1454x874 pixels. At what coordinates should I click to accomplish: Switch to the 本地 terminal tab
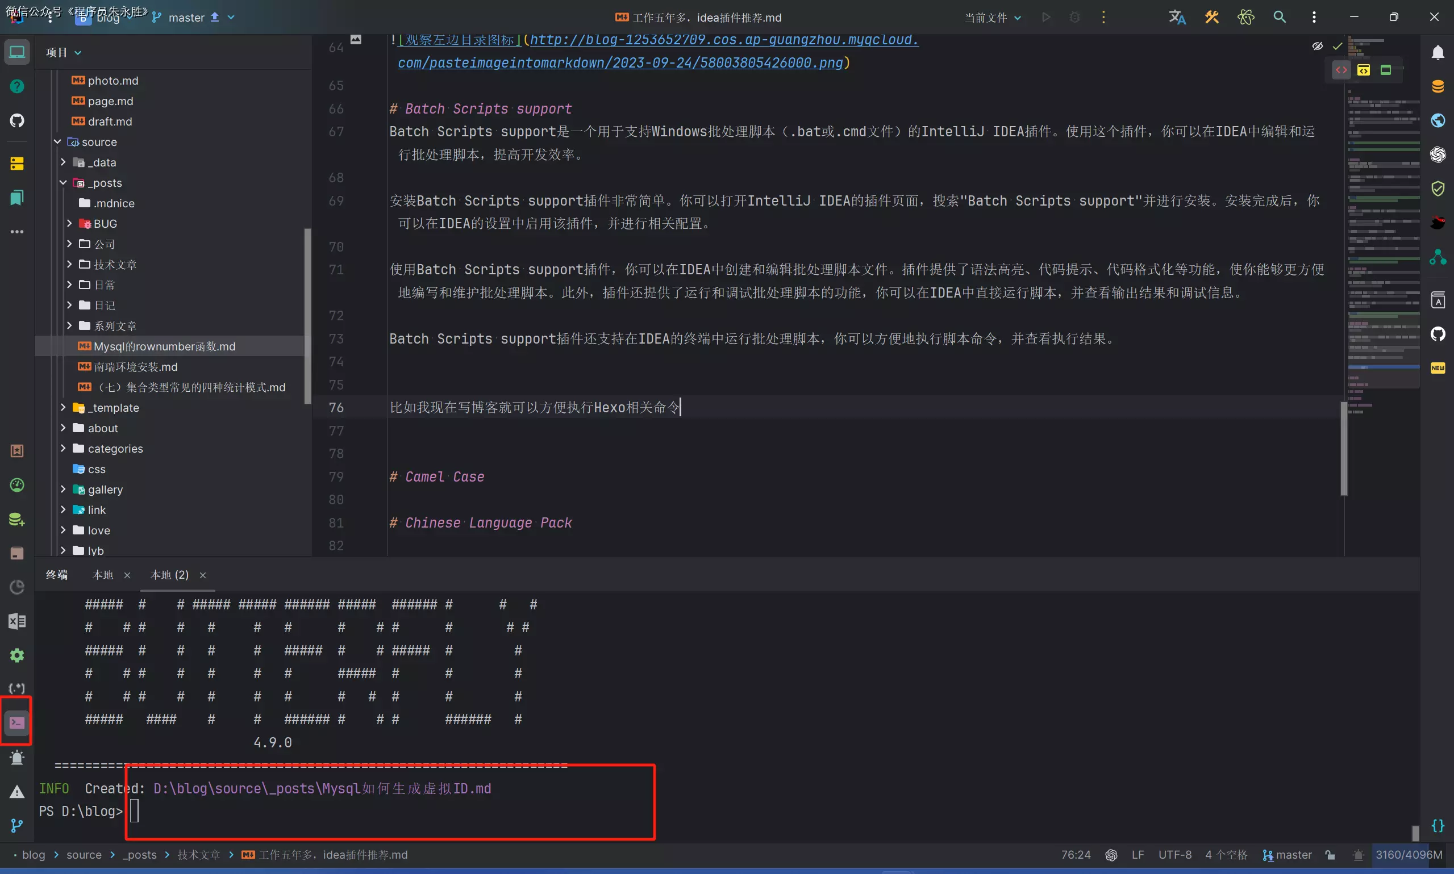pos(103,574)
